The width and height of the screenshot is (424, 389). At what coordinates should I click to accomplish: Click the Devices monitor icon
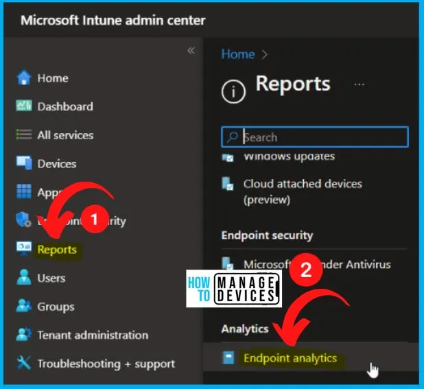(24, 163)
